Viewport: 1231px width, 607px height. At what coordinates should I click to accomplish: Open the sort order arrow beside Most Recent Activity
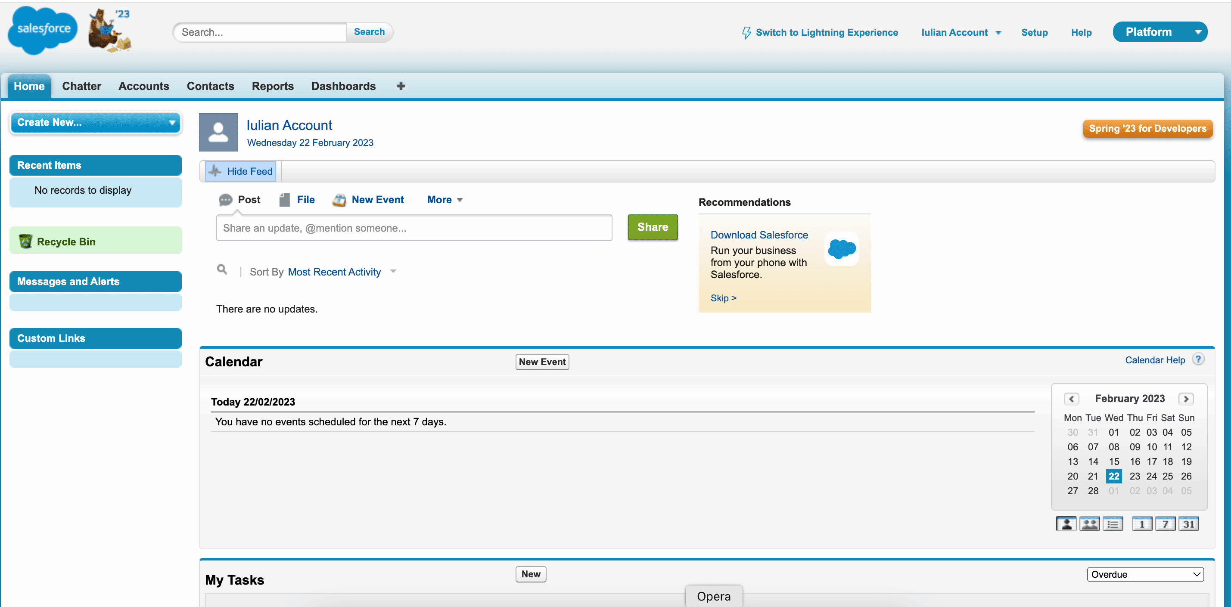(x=393, y=271)
